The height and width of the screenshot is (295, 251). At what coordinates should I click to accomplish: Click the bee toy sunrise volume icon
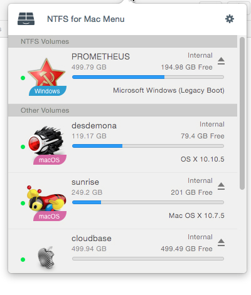(46, 199)
